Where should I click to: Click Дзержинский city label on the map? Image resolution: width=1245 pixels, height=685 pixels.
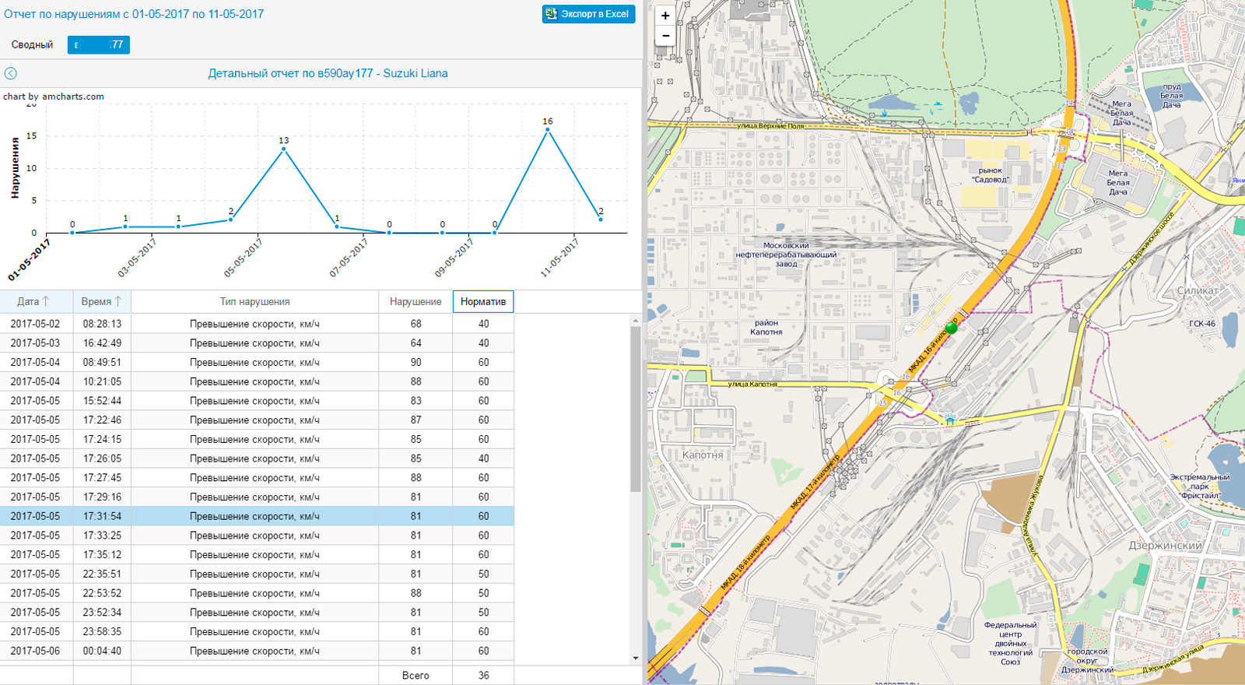[1165, 546]
